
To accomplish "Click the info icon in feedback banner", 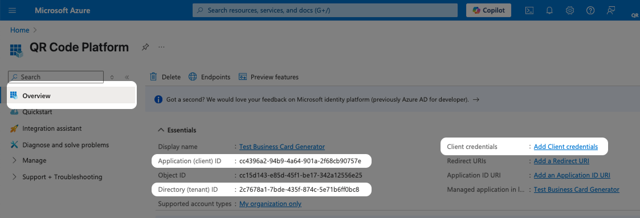I will click(x=158, y=99).
